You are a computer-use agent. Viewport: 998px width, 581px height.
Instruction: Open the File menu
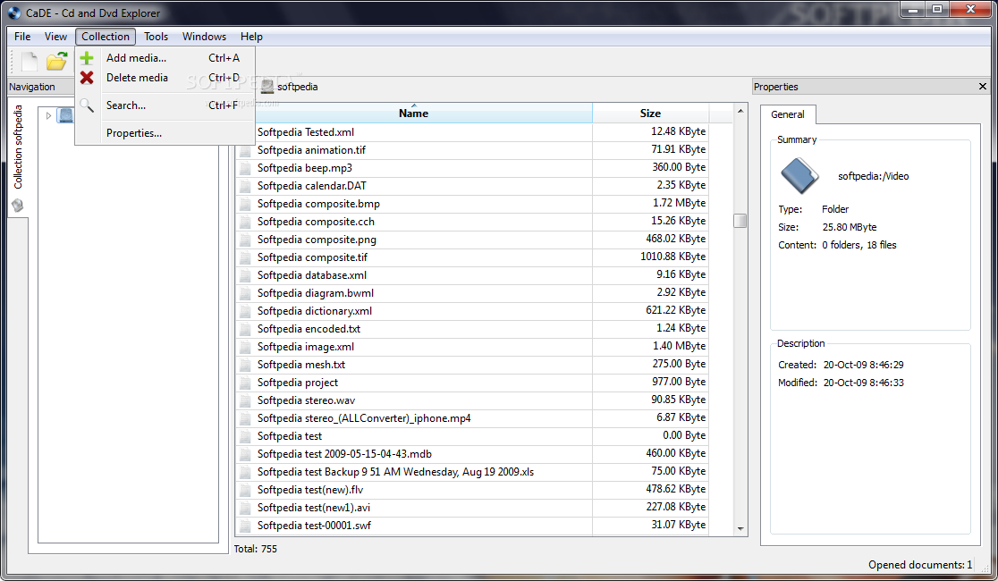pos(22,37)
